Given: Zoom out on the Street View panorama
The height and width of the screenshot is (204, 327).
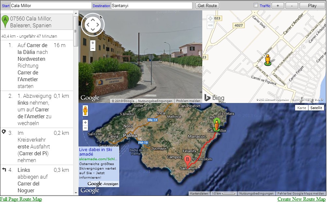Looking at the screenshot, I should tap(93, 48).
